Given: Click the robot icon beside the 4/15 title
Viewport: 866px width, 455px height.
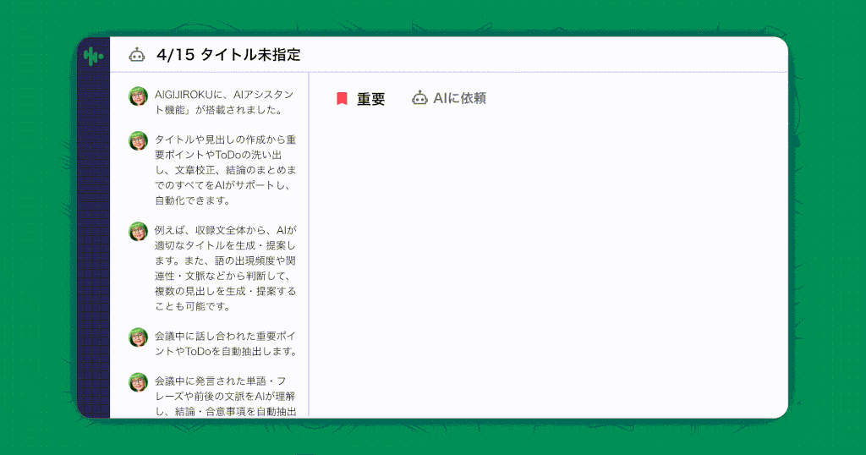Looking at the screenshot, I should tap(137, 55).
